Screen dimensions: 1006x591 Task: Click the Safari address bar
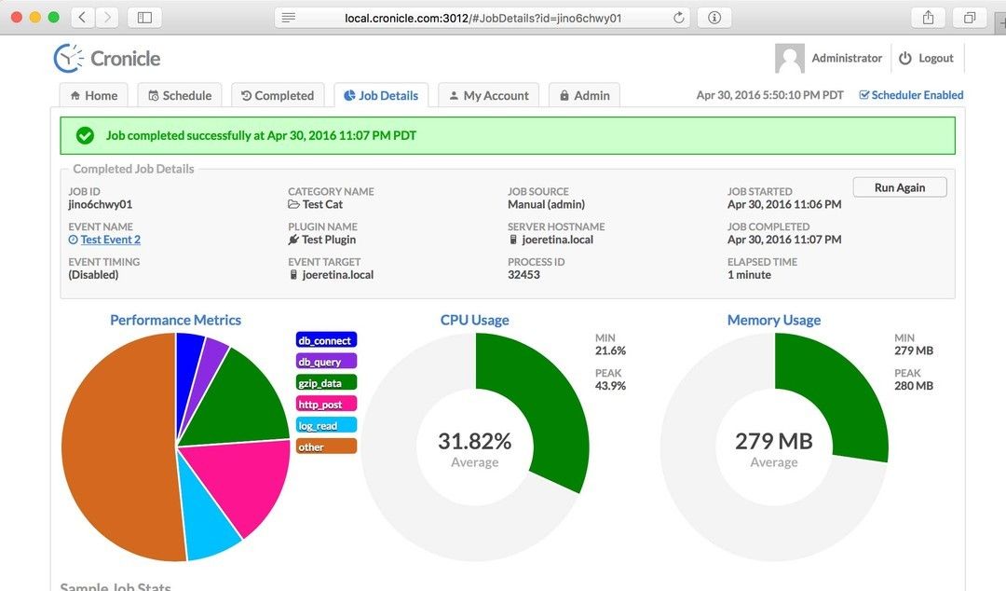[x=484, y=18]
